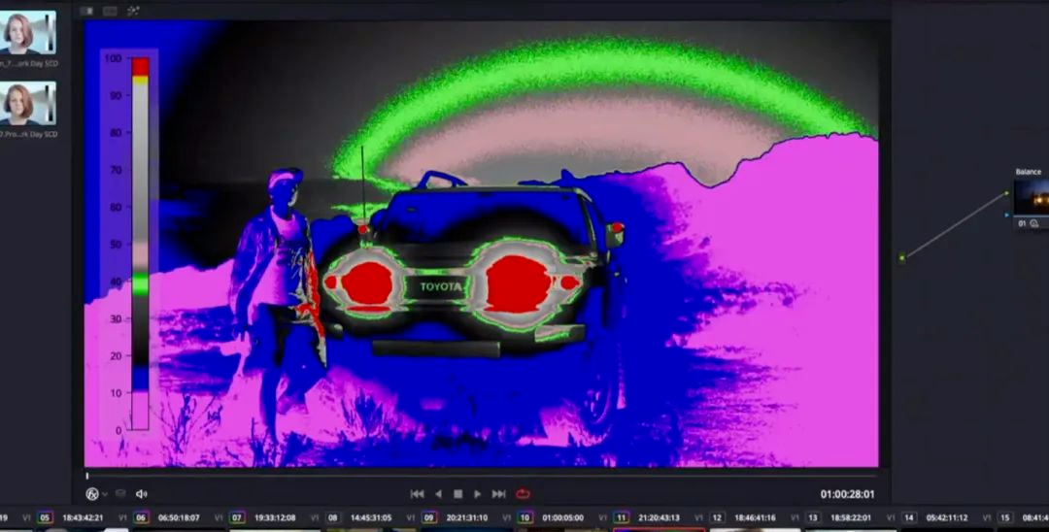Click clip timecode 06:50:18:07
The height and width of the screenshot is (532, 1049).
tap(179, 518)
